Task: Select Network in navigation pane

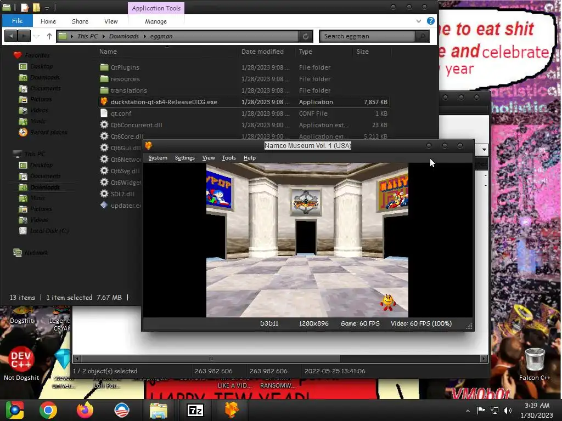Action: 36,252
